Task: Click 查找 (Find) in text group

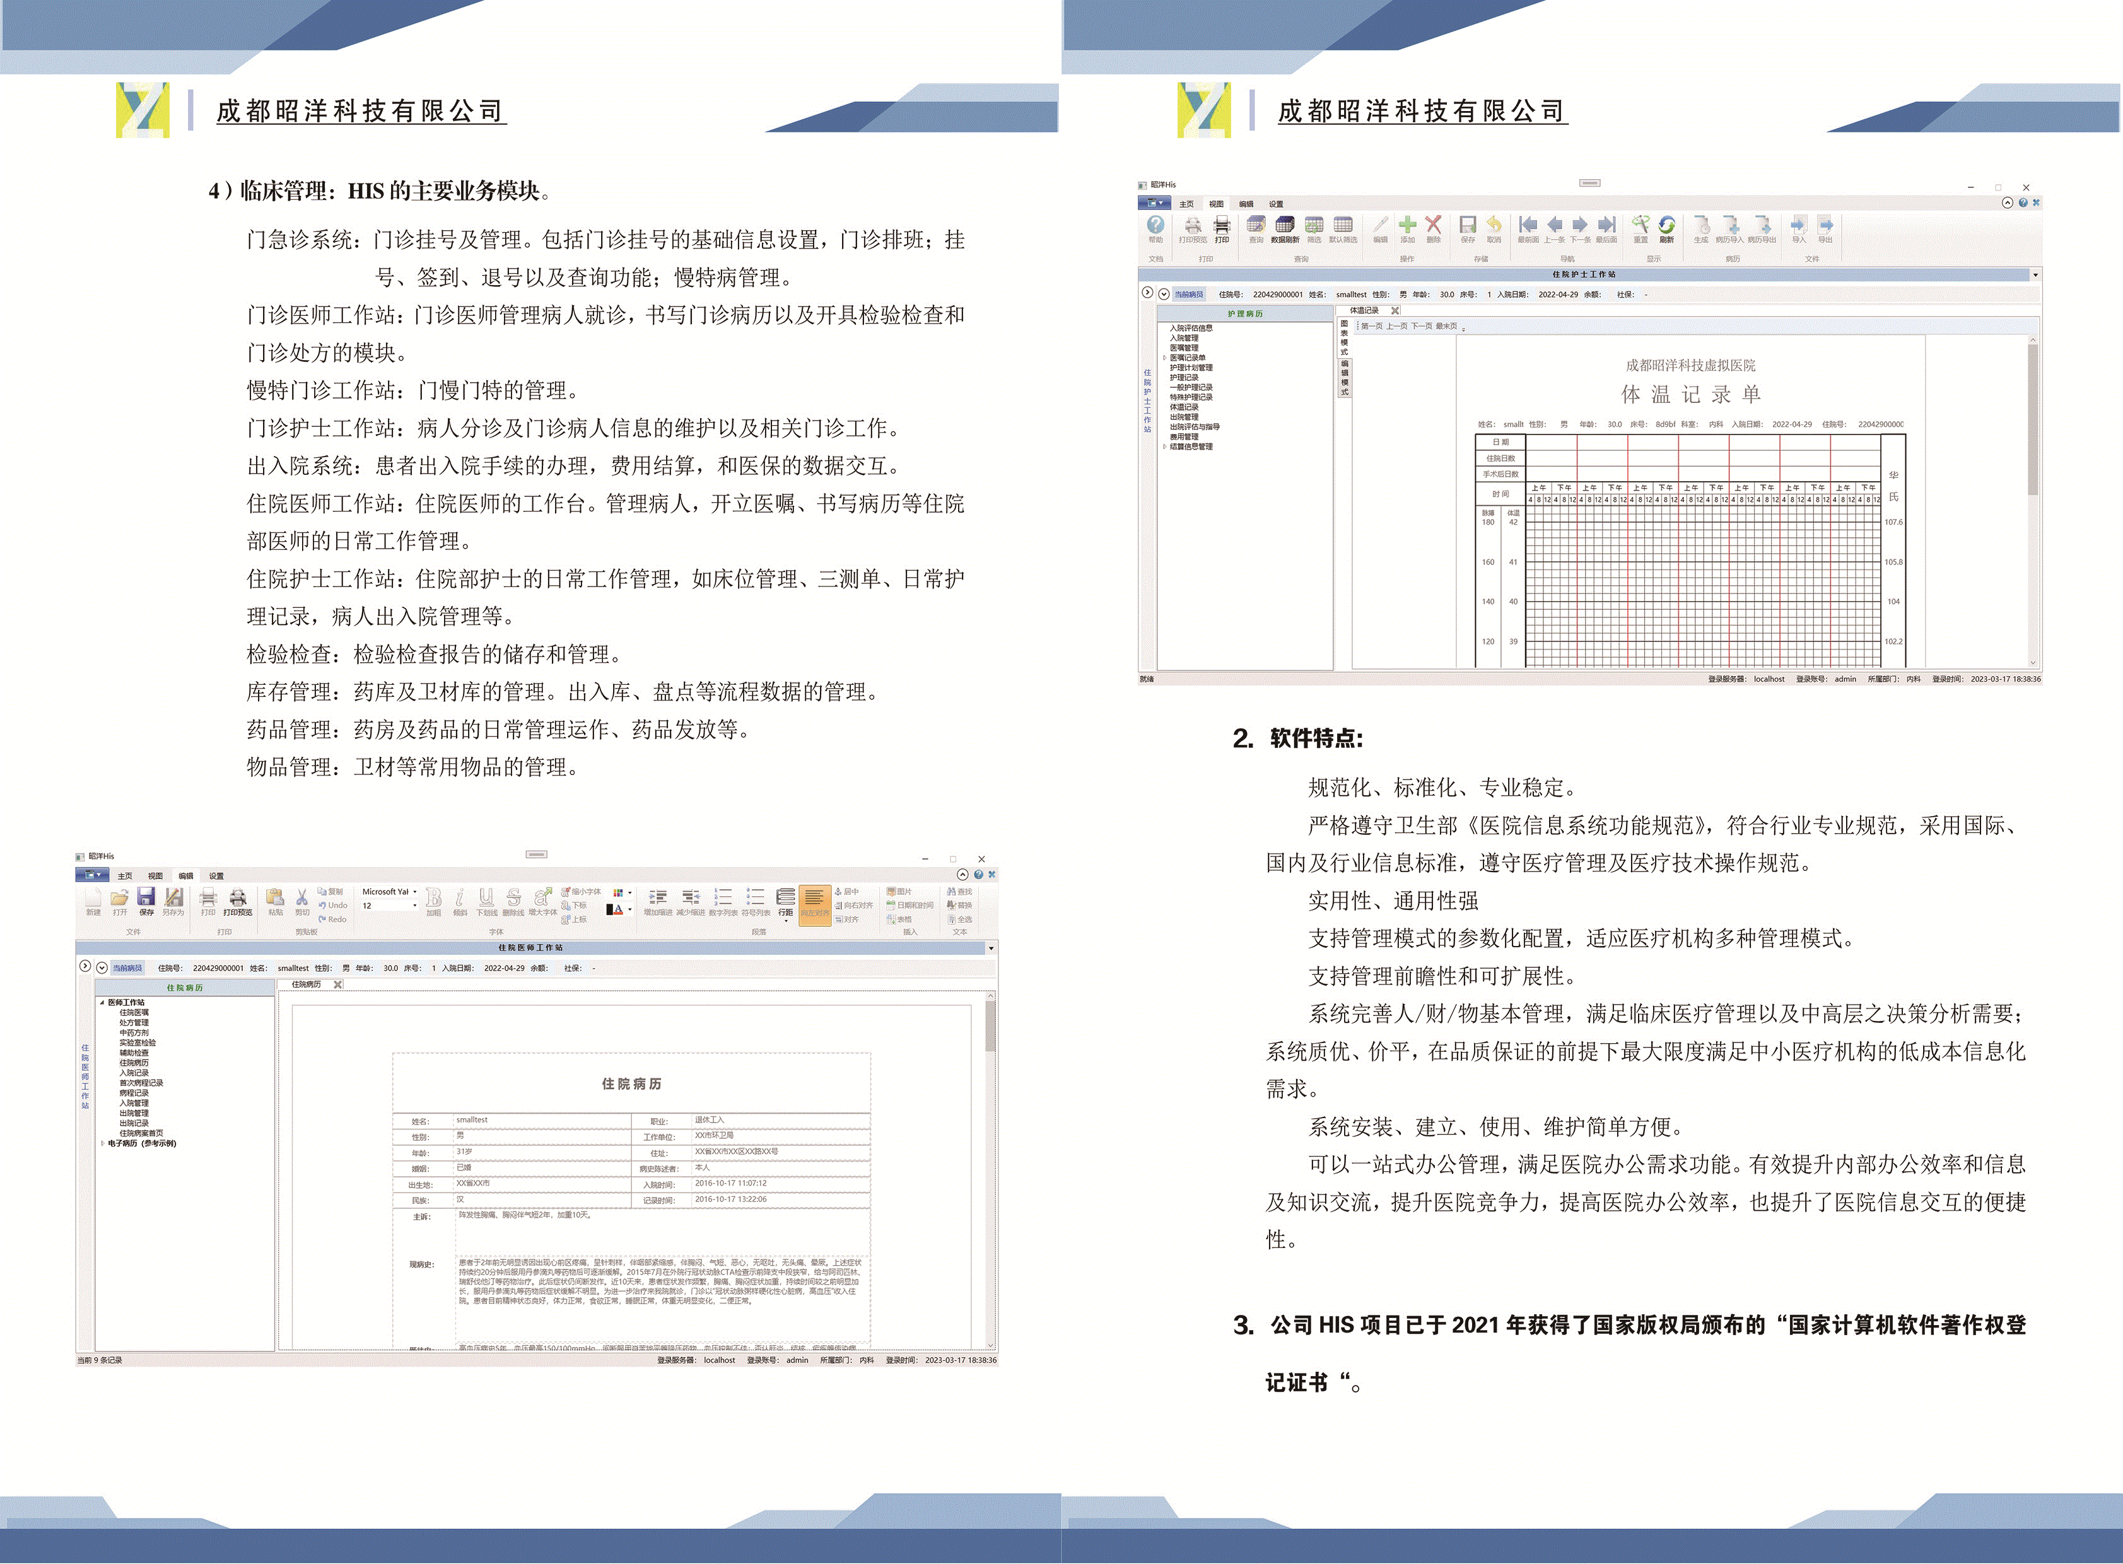Action: pyautogui.click(x=959, y=892)
